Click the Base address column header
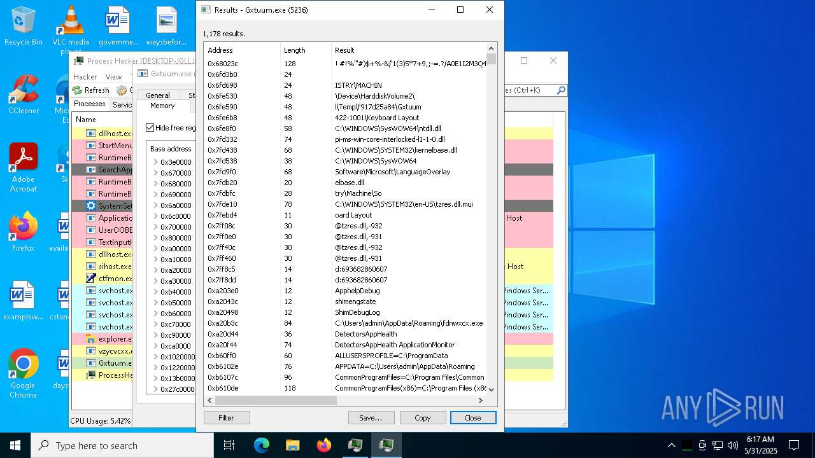 coord(171,149)
